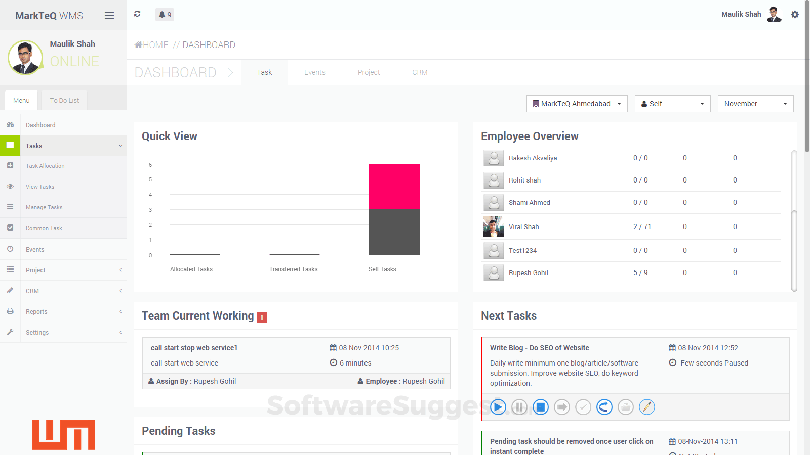Click Maulik Shah profile photo in sidebar
This screenshot has width=810, height=455.
click(x=25, y=58)
